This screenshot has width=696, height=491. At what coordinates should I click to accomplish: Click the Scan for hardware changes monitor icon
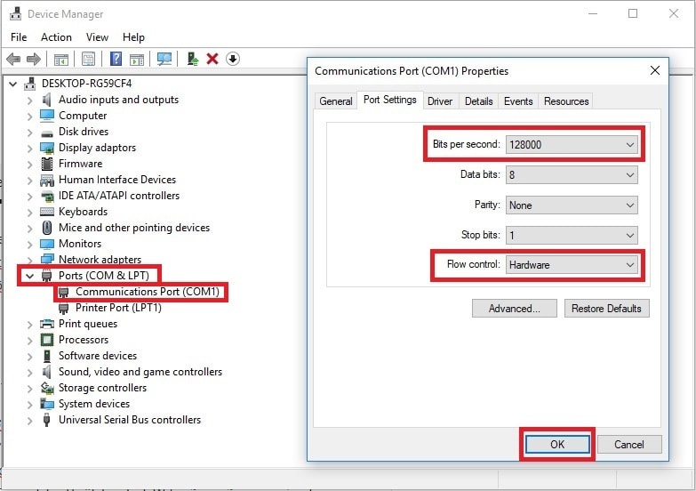coord(164,59)
